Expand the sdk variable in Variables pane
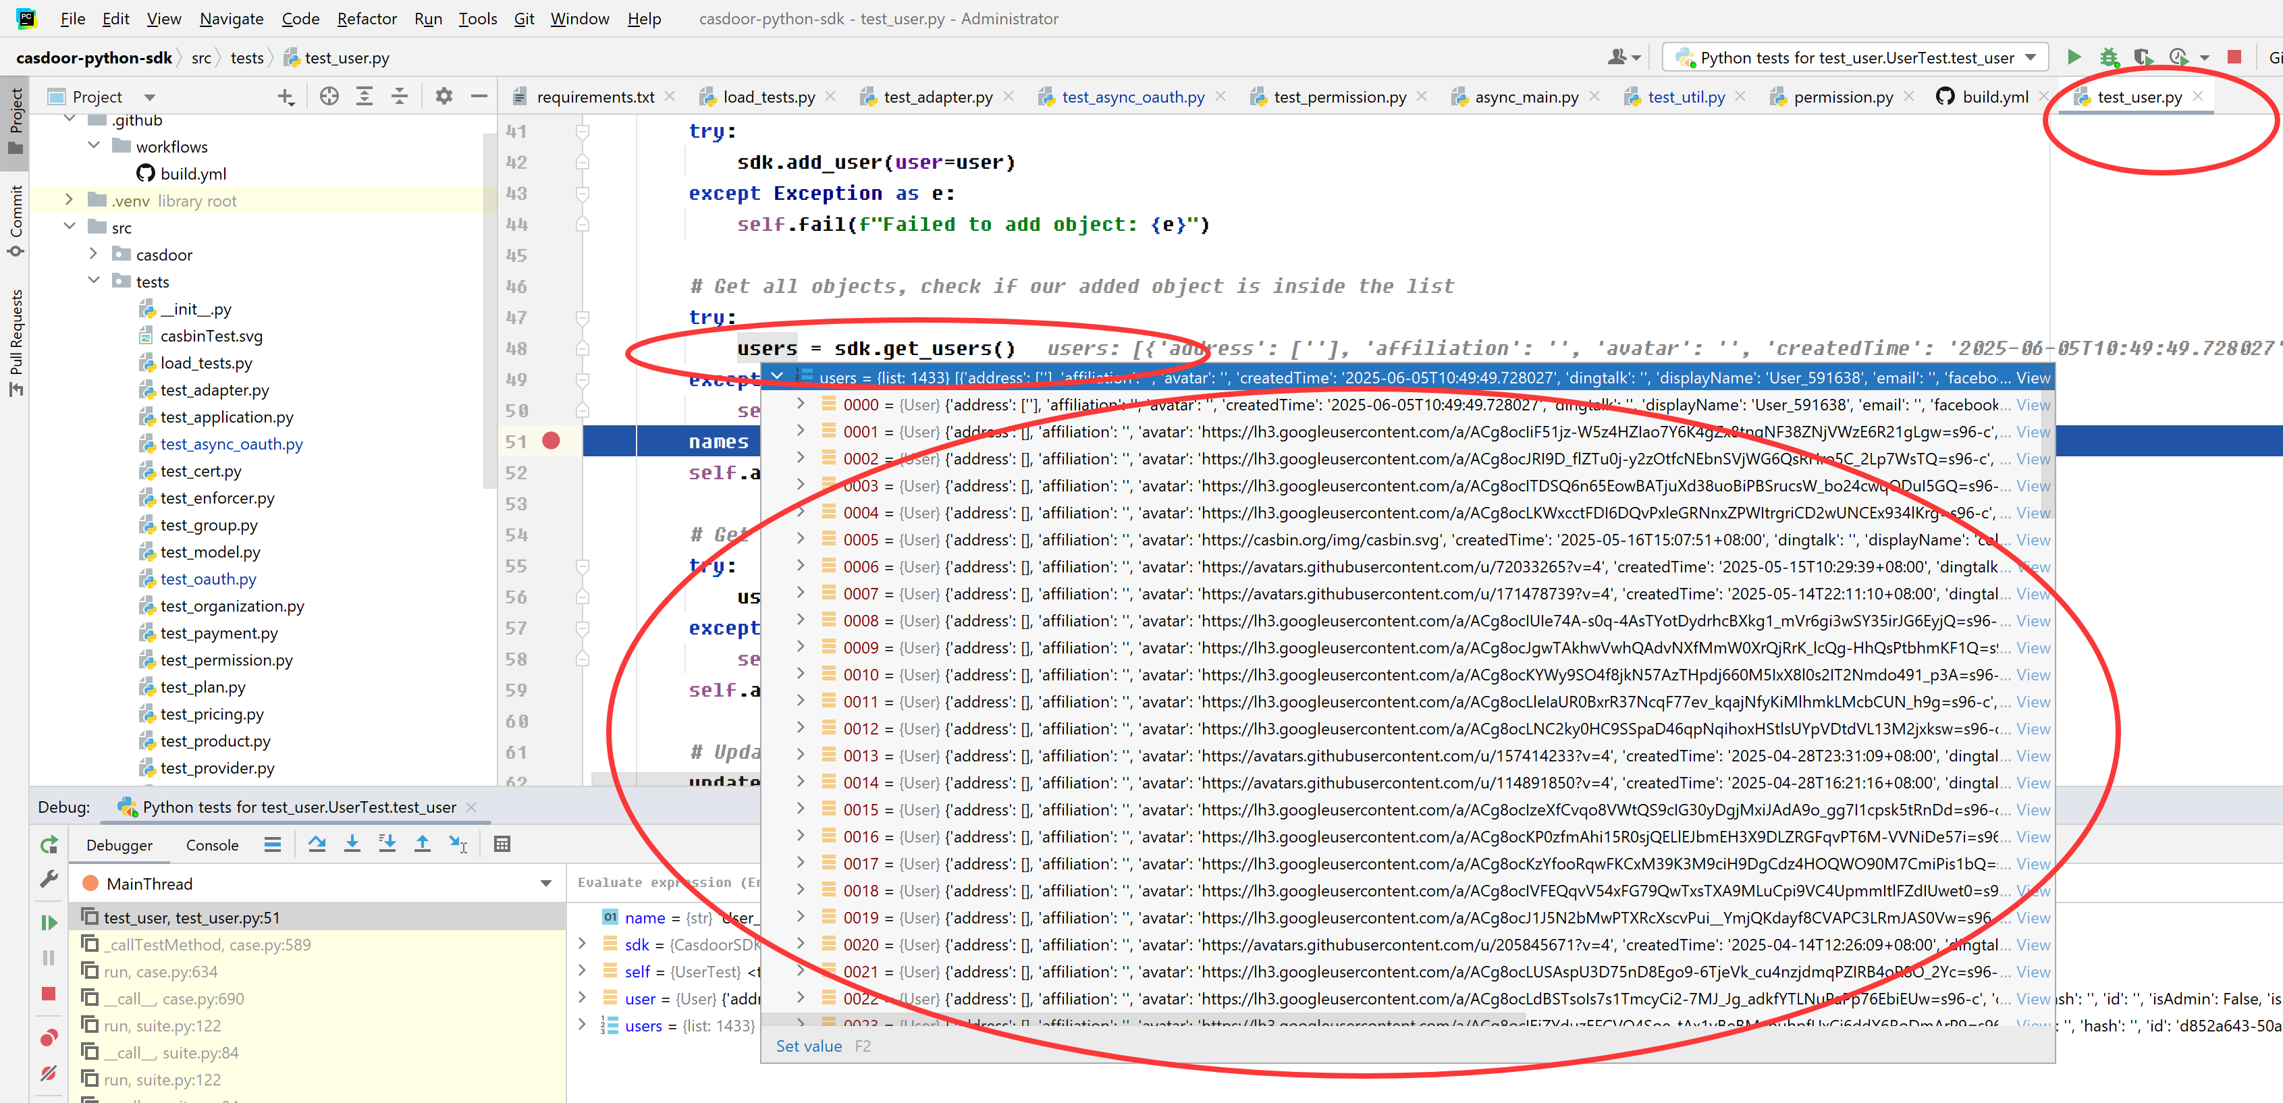Viewport: 2283px width, 1103px height. tap(583, 944)
